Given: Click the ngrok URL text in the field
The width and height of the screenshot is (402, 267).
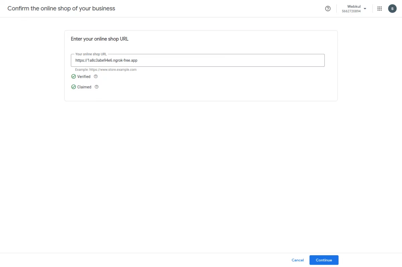Looking at the screenshot, I should 106,60.
